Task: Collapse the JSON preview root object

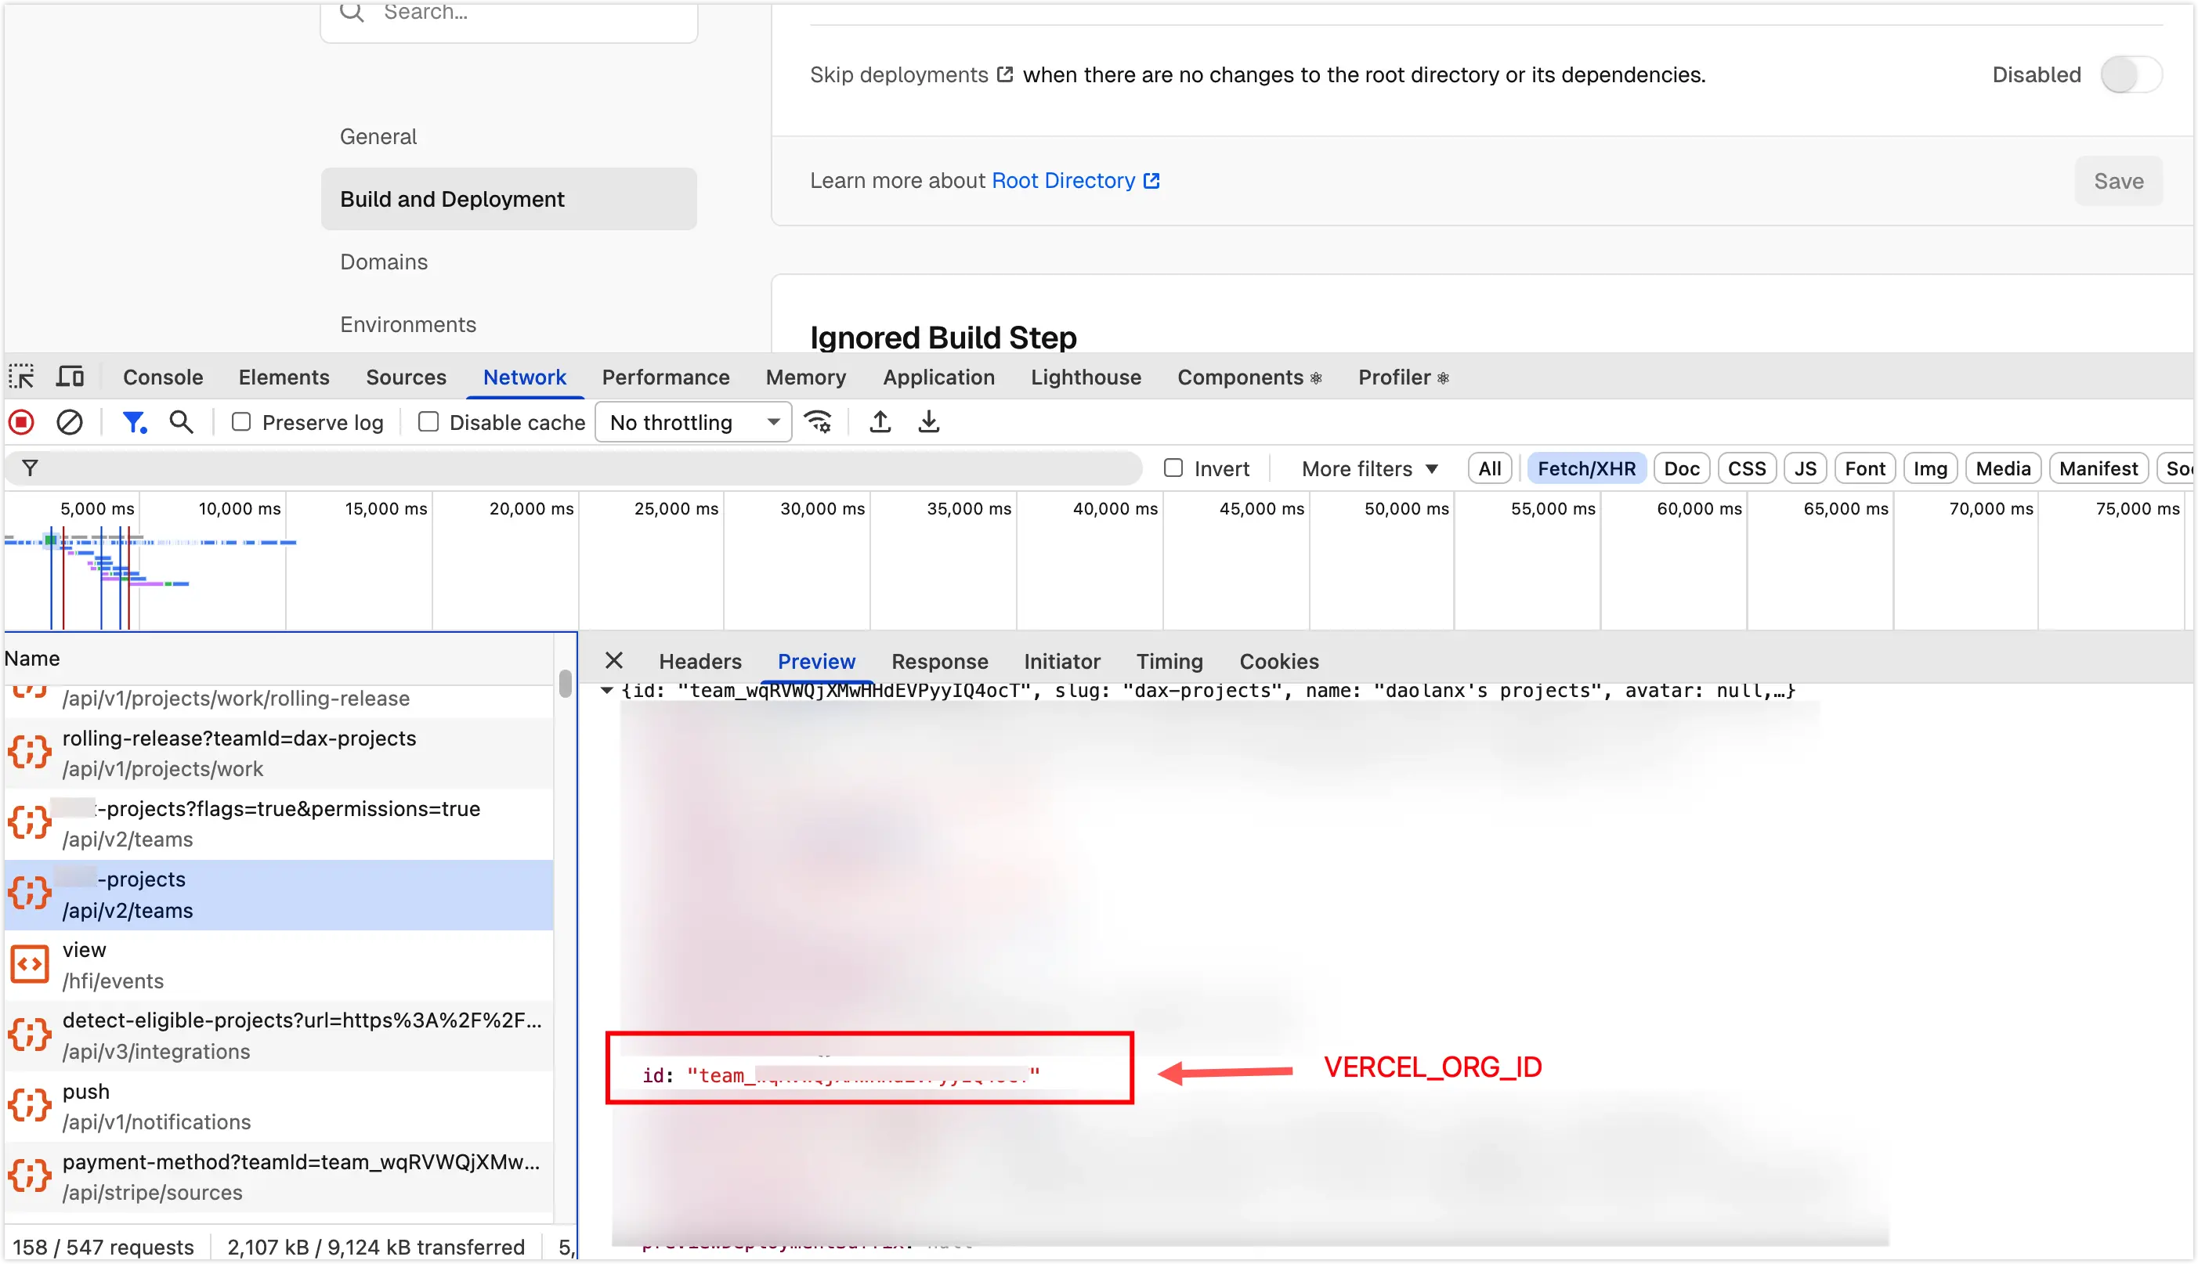Action: click(607, 691)
